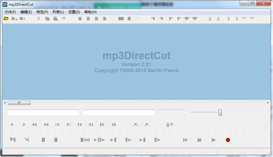273x157 pixels.
Task: Click the small grey field beside volume slider
Action: (171, 113)
